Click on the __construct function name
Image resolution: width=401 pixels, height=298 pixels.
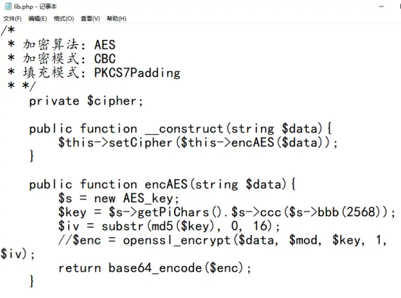(x=186, y=128)
